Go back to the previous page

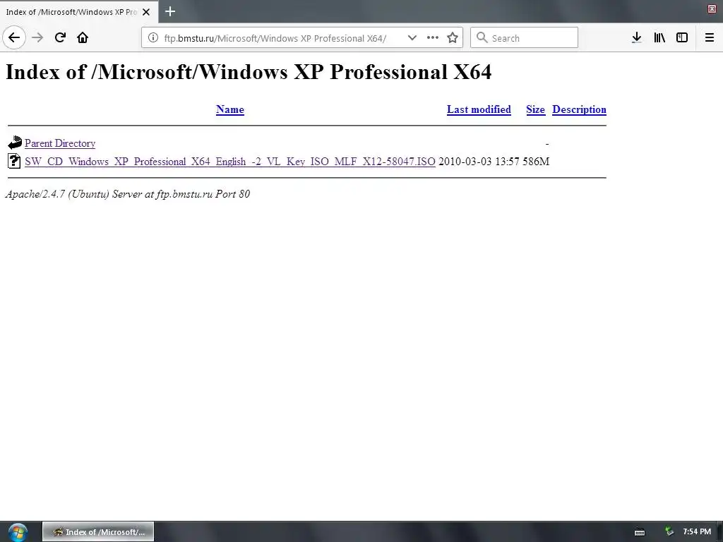click(14, 38)
